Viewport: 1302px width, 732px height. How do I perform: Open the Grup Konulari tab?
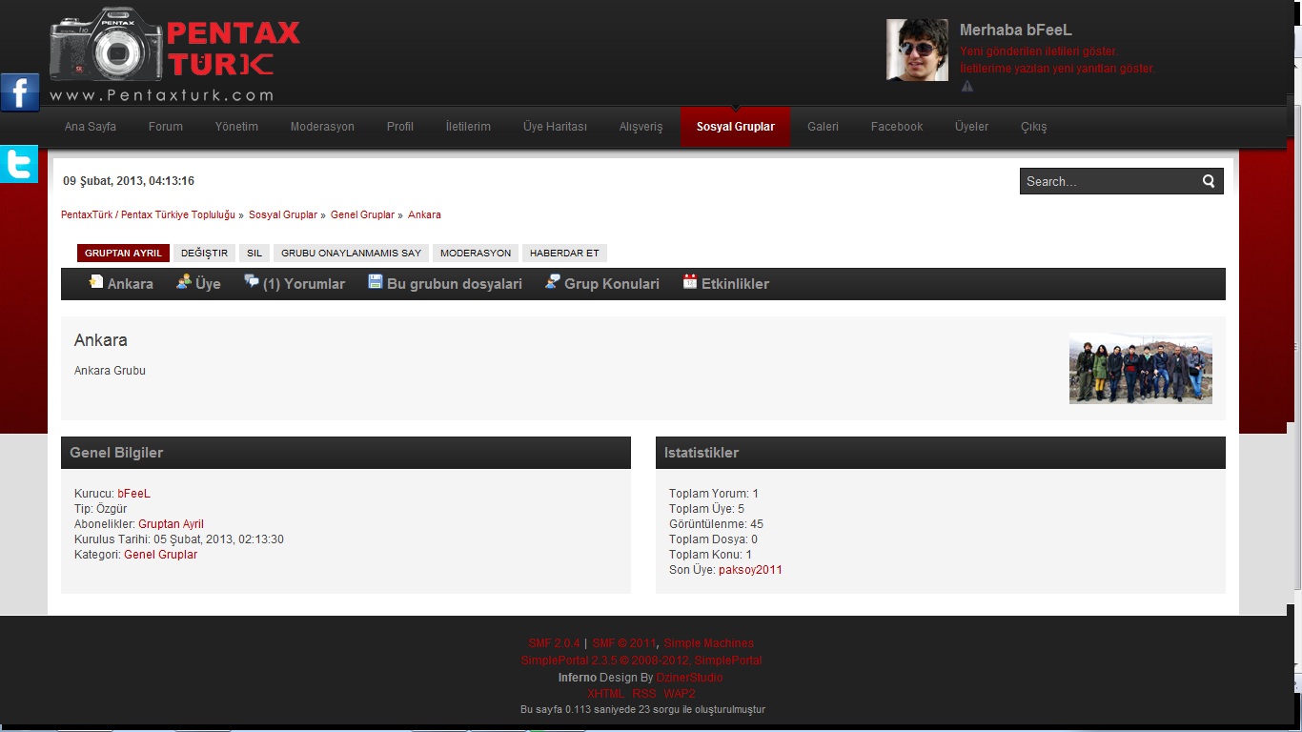(612, 284)
